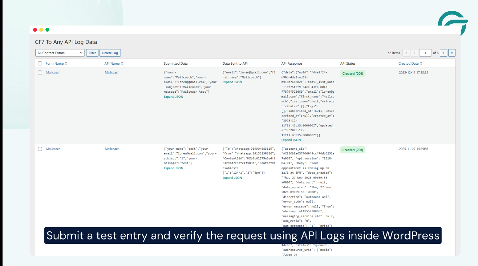Click the first-page « pagination icon
Image resolution: width=478 pixels, height=266 pixels.
click(406, 53)
